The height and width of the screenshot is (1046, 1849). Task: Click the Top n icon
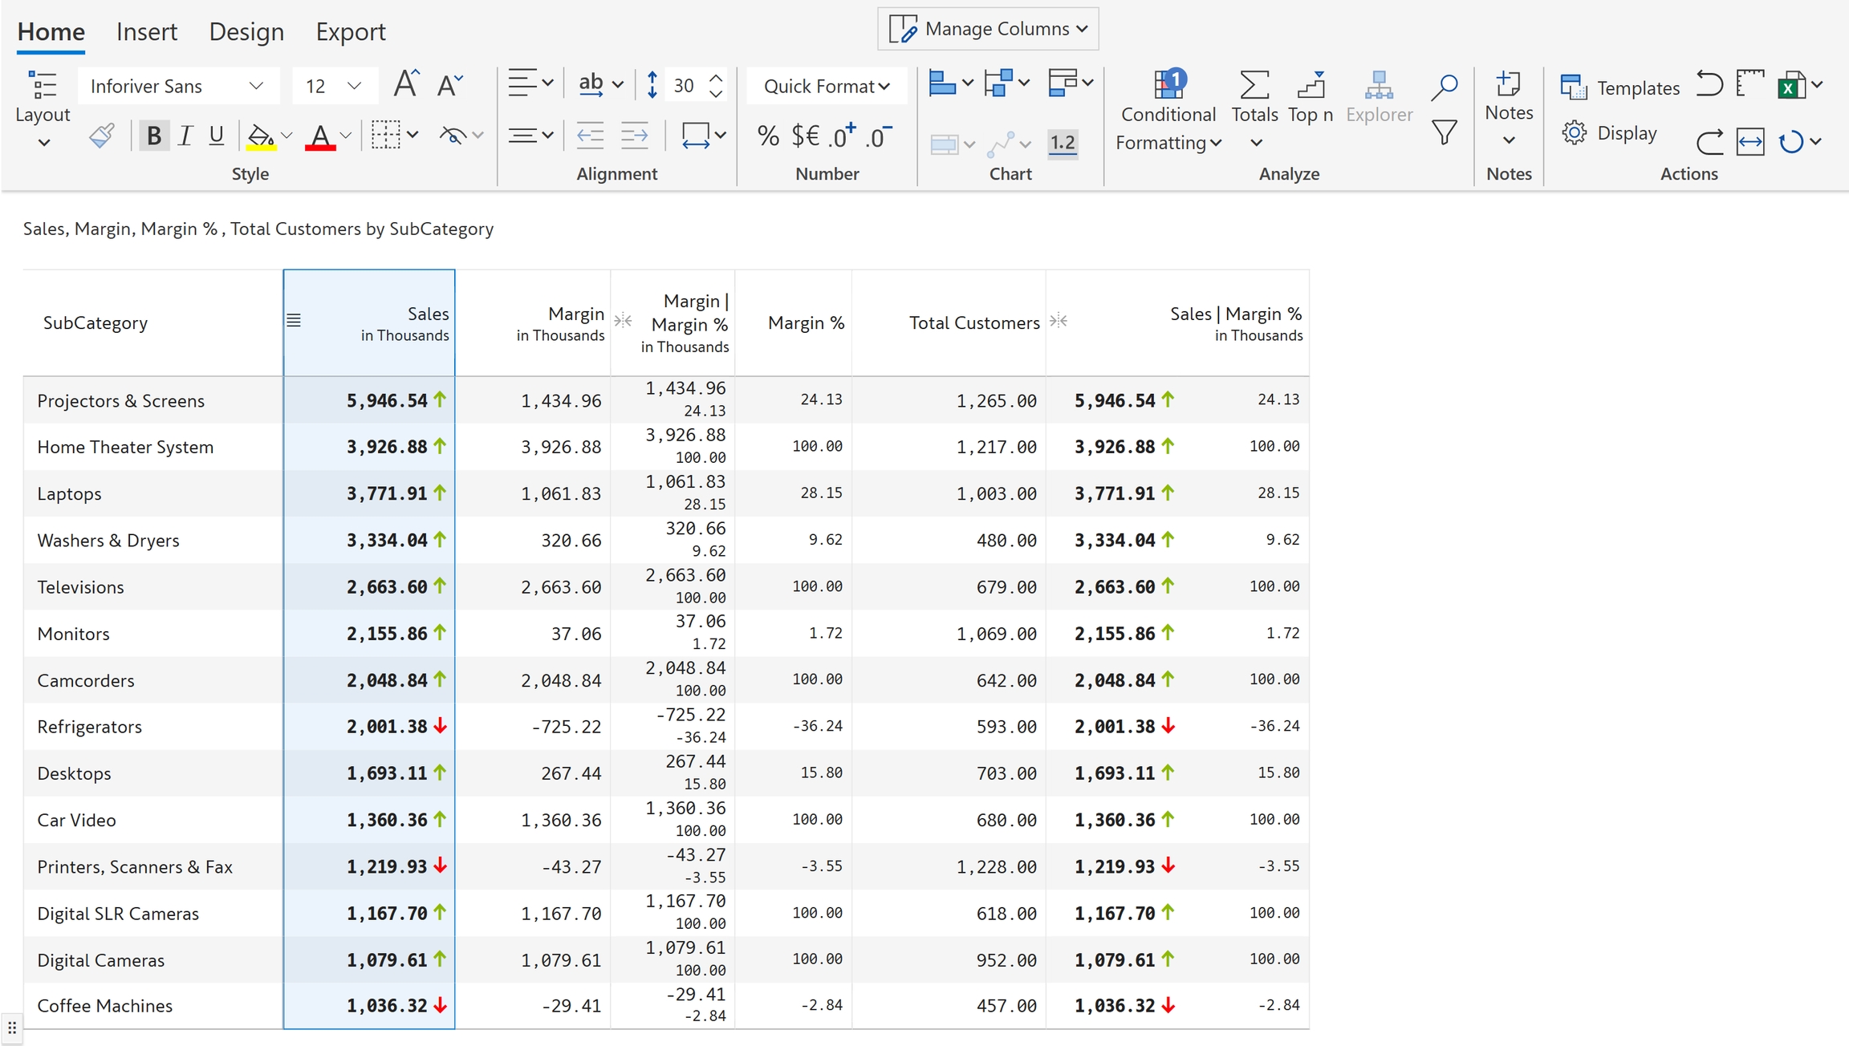click(1310, 86)
